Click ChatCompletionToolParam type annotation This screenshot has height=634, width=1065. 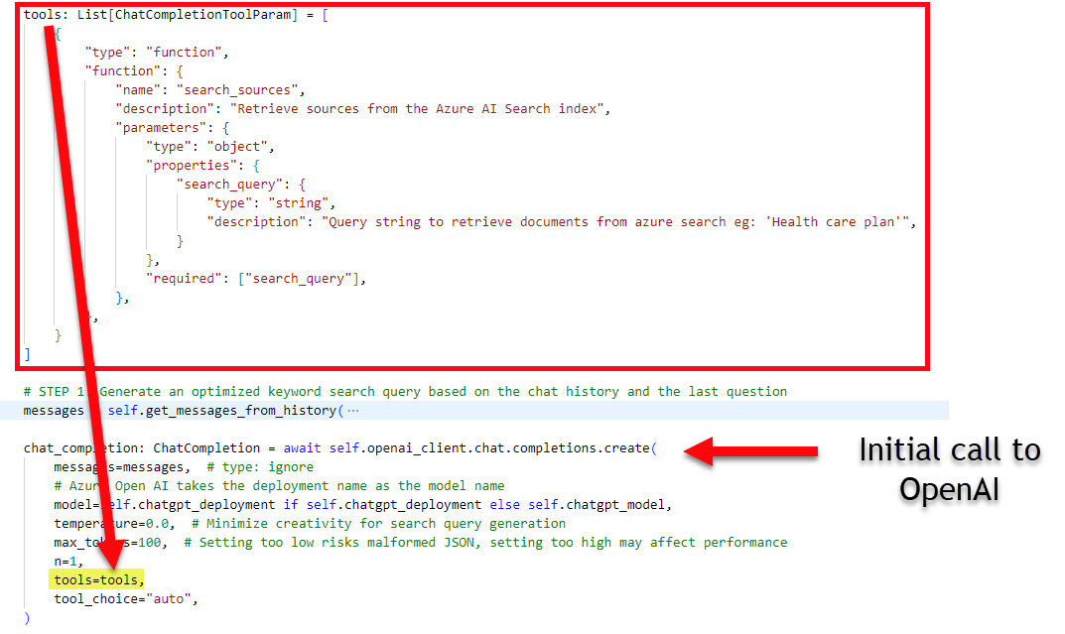[x=202, y=15]
